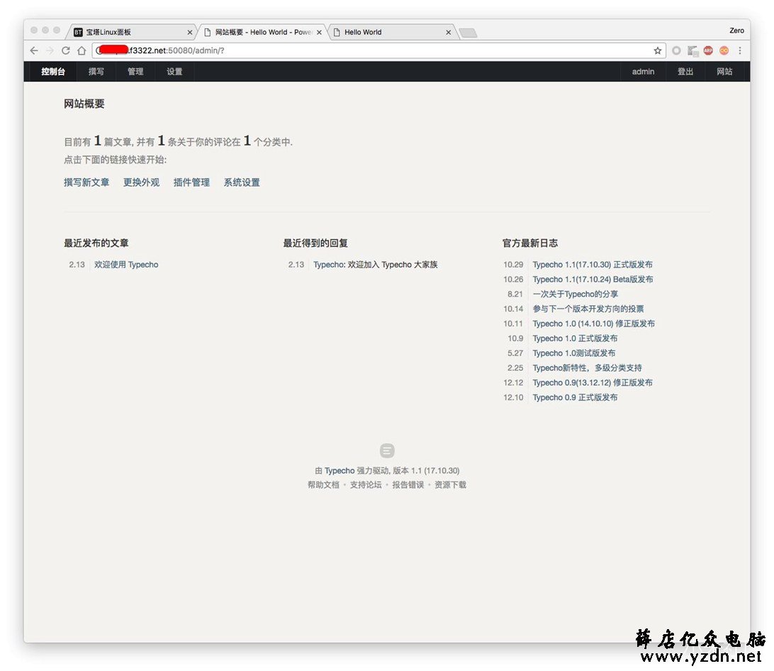
Task: Select the 网站概要 browser tab
Action: [262, 32]
